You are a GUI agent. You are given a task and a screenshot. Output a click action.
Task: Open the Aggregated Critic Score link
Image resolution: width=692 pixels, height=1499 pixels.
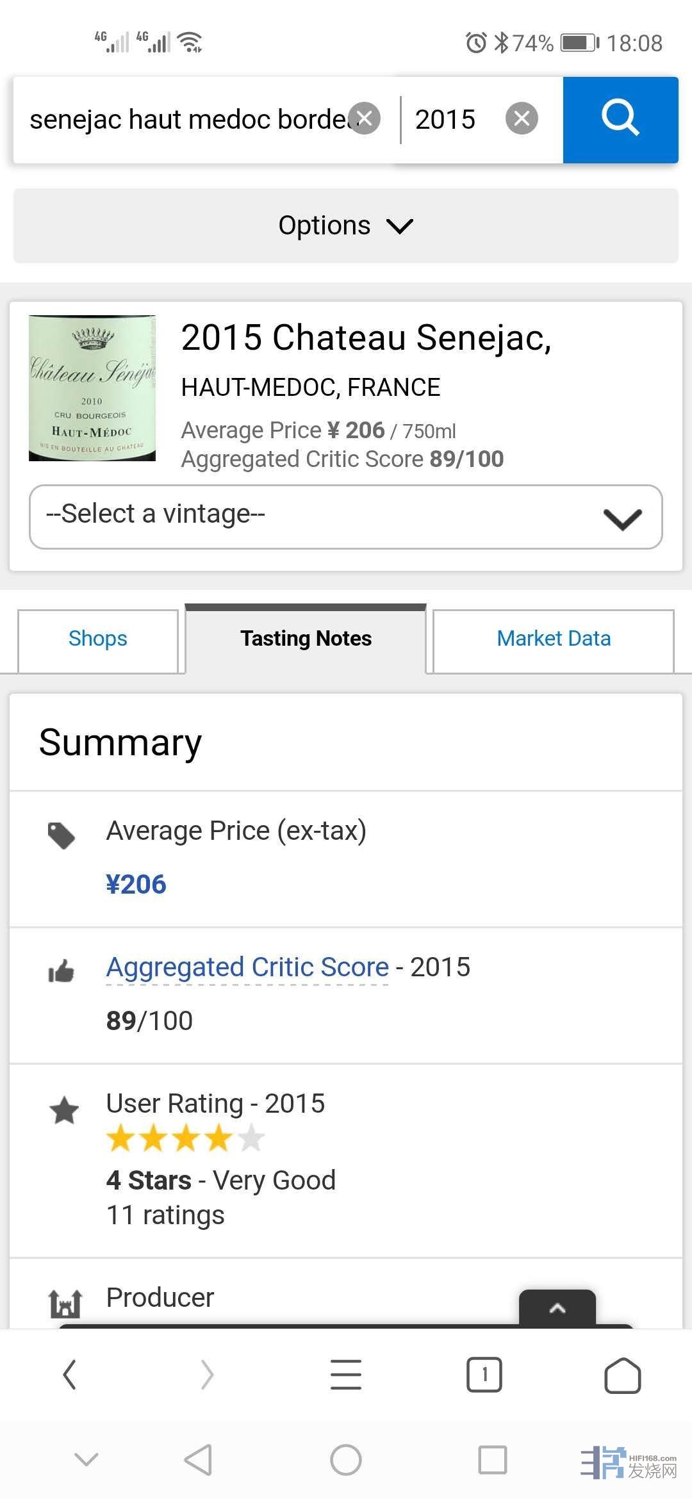247,967
